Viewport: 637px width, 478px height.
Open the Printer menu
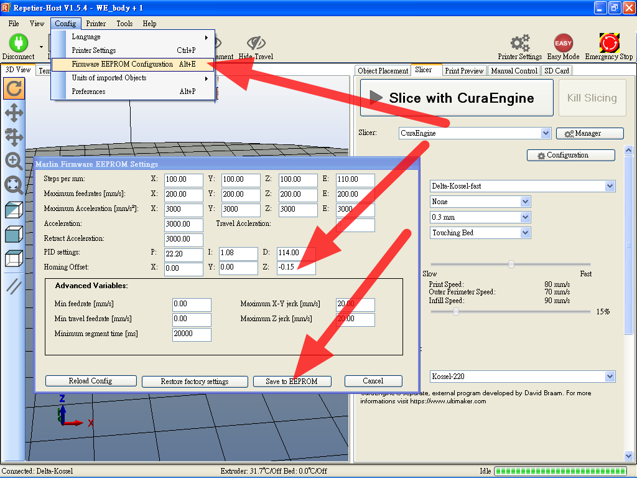[96, 24]
